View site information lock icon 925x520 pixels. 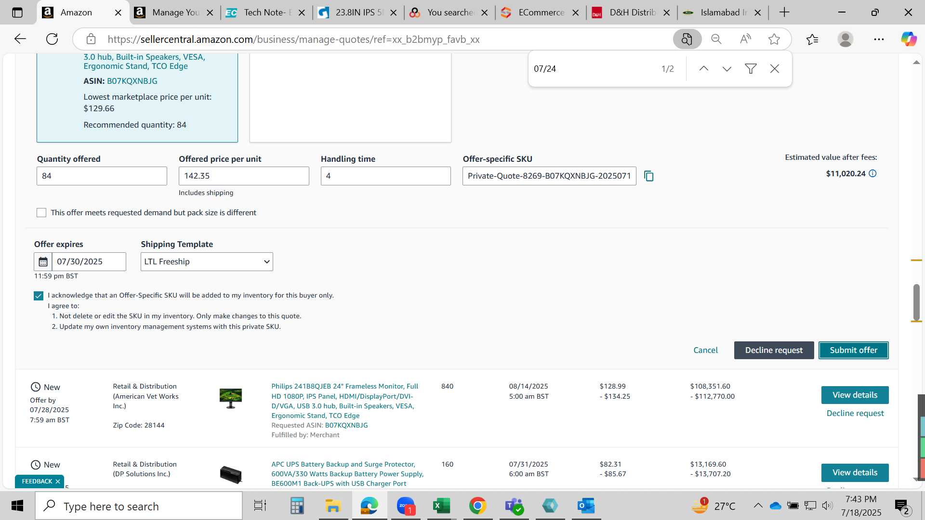pos(91,39)
